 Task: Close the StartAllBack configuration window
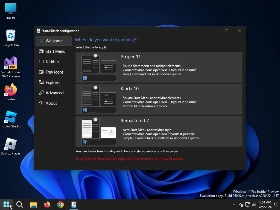point(240,31)
